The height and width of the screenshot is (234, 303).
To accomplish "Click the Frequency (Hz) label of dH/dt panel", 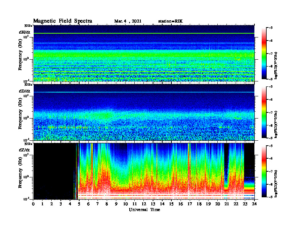I will [20, 54].
